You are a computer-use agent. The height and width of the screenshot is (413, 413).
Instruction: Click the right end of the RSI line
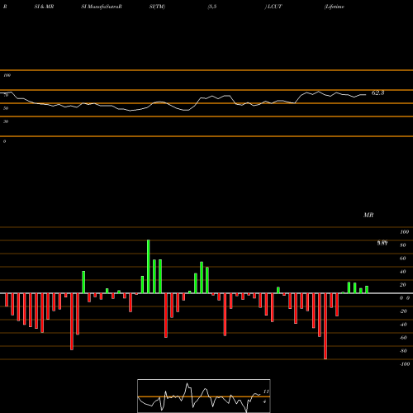[366, 95]
